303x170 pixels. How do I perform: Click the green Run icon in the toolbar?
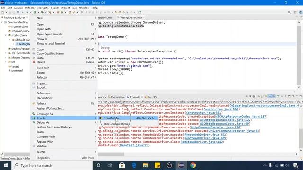point(35,12)
